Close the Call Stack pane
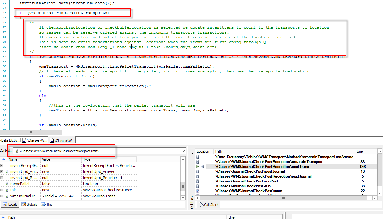 click(192, 150)
